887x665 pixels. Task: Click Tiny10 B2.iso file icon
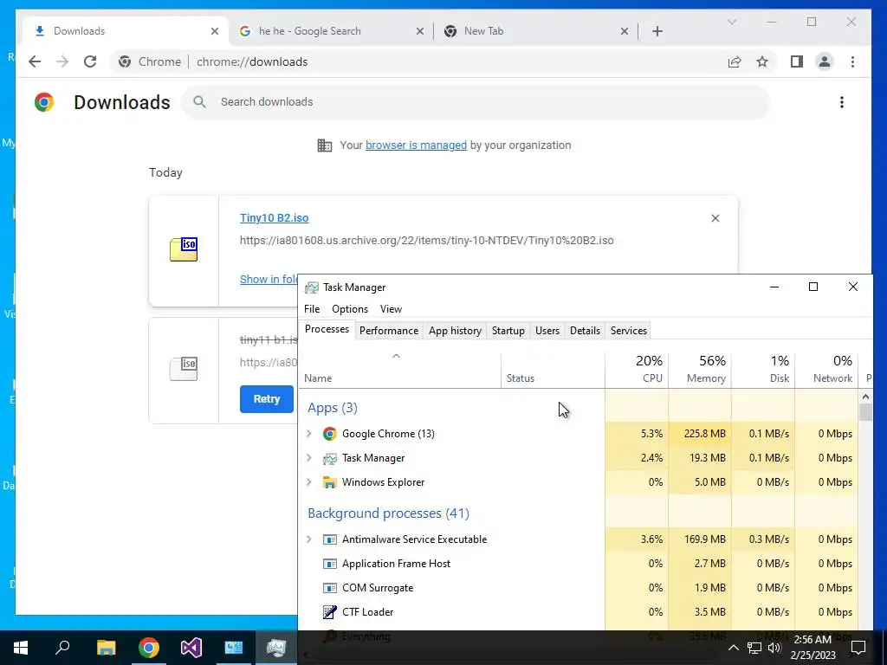click(184, 249)
